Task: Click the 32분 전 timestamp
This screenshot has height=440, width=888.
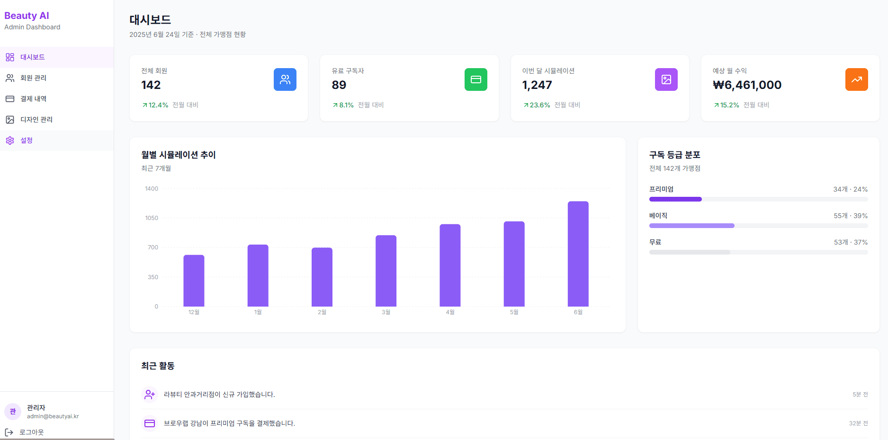Action: point(858,423)
